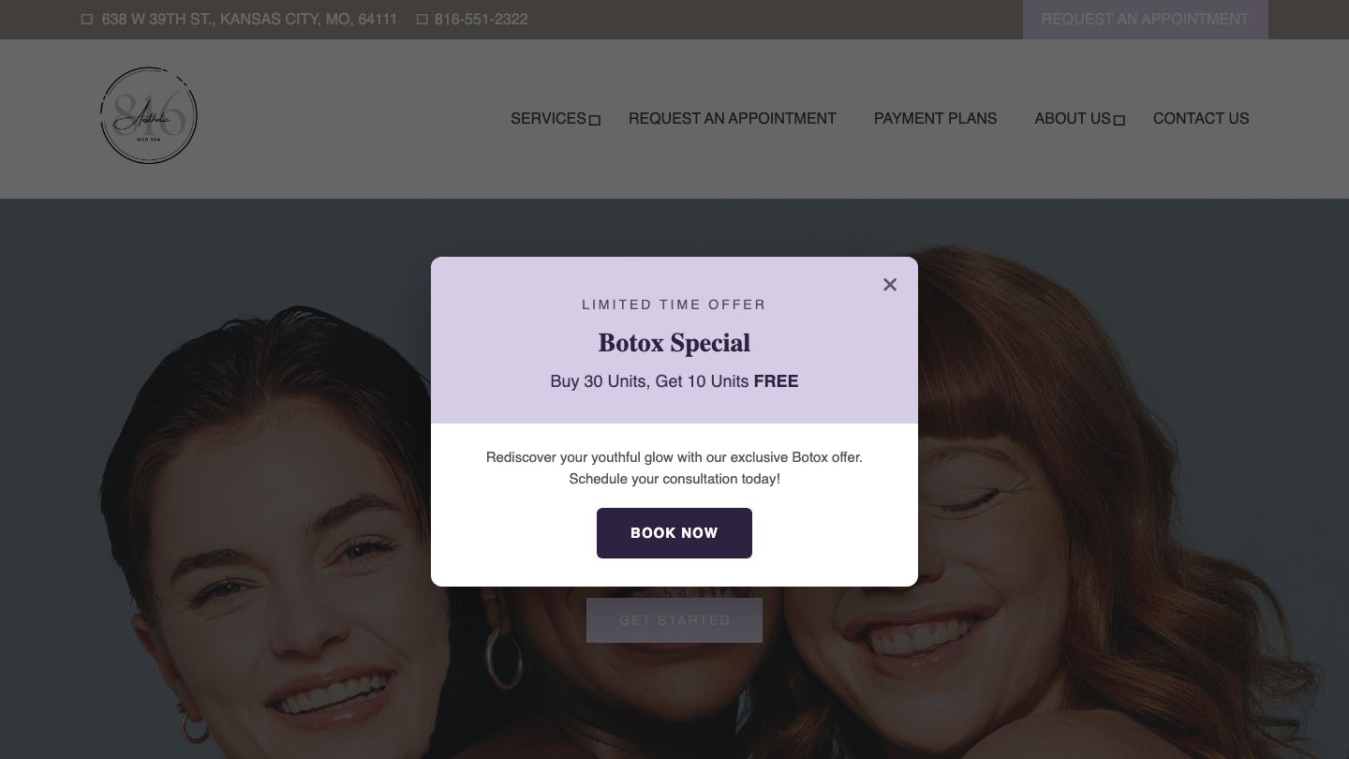The height and width of the screenshot is (759, 1349).
Task: Call the 816-551-2322 phone link
Action: tap(481, 20)
